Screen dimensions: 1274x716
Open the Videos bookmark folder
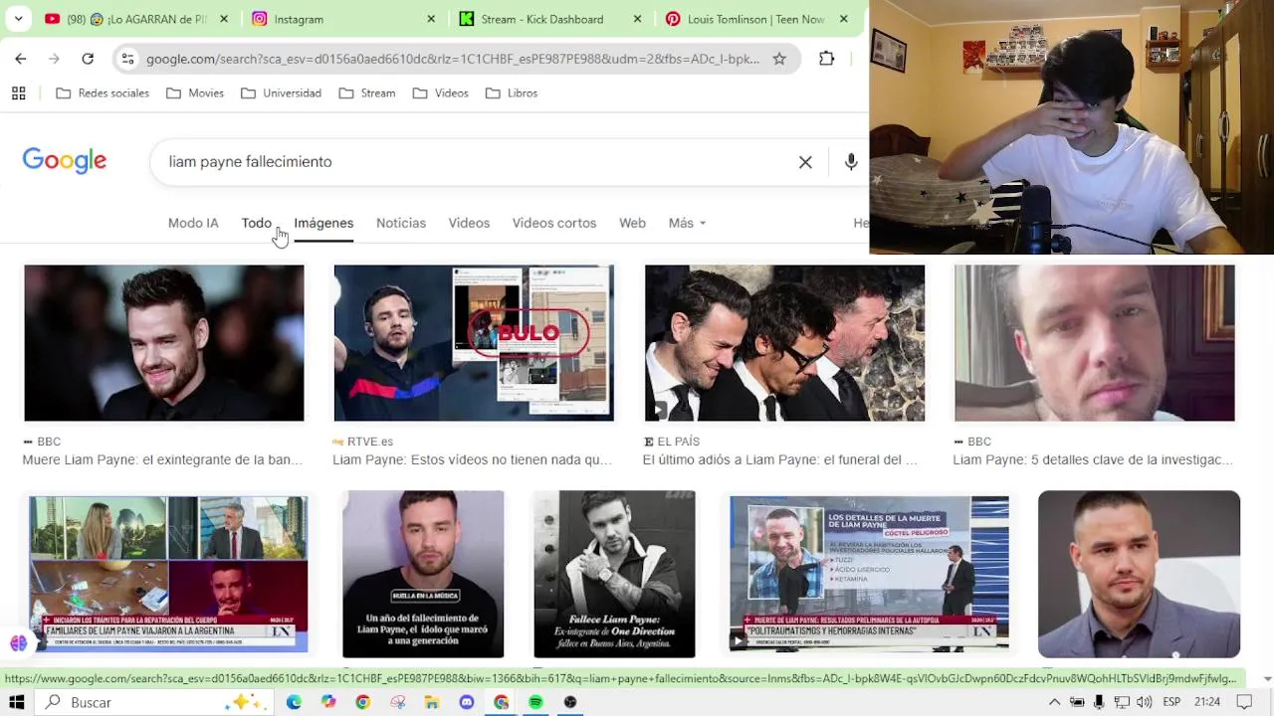(440, 93)
